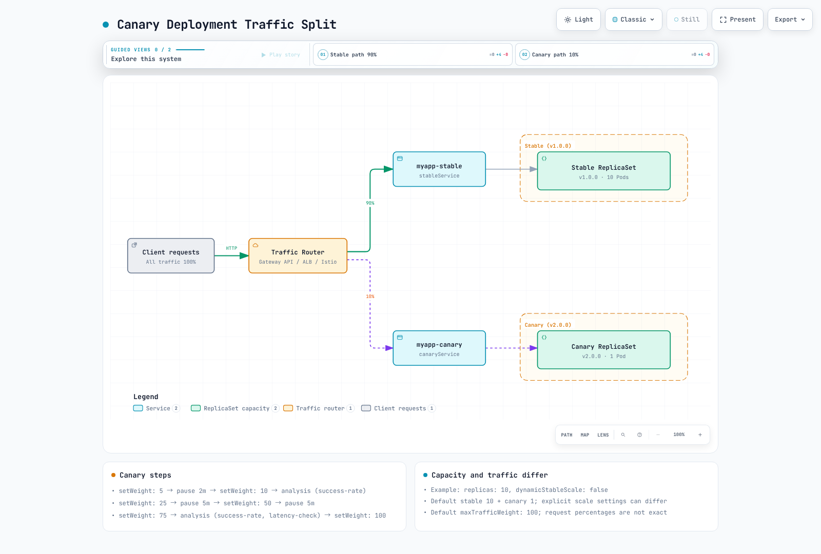Click the Traffic router orange legend swatch

[288, 408]
